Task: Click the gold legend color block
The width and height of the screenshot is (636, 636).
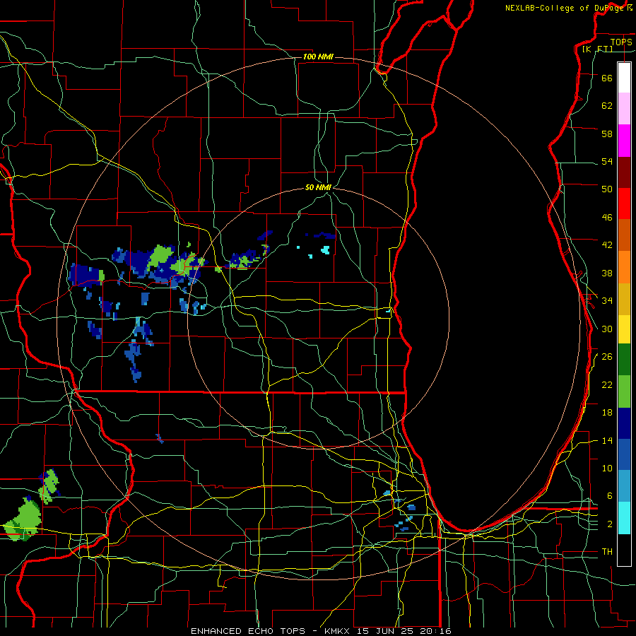Action: (x=624, y=299)
